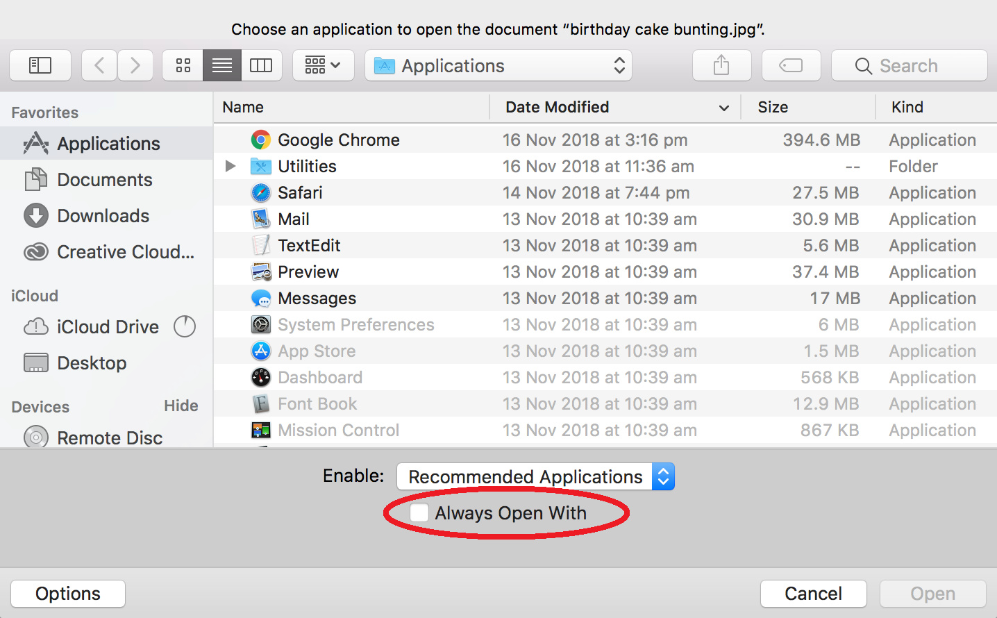Open the item grouping options menu

(x=324, y=65)
